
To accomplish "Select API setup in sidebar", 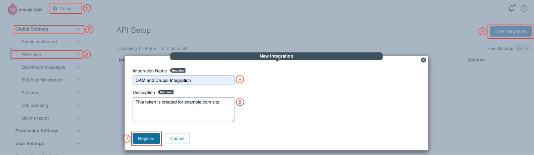I will pos(32,55).
